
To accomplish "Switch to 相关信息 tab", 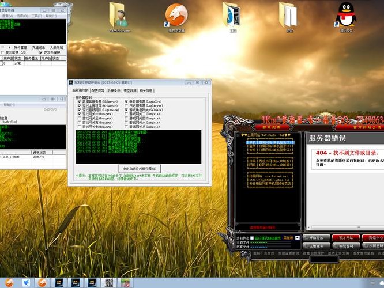I will [x=146, y=90].
